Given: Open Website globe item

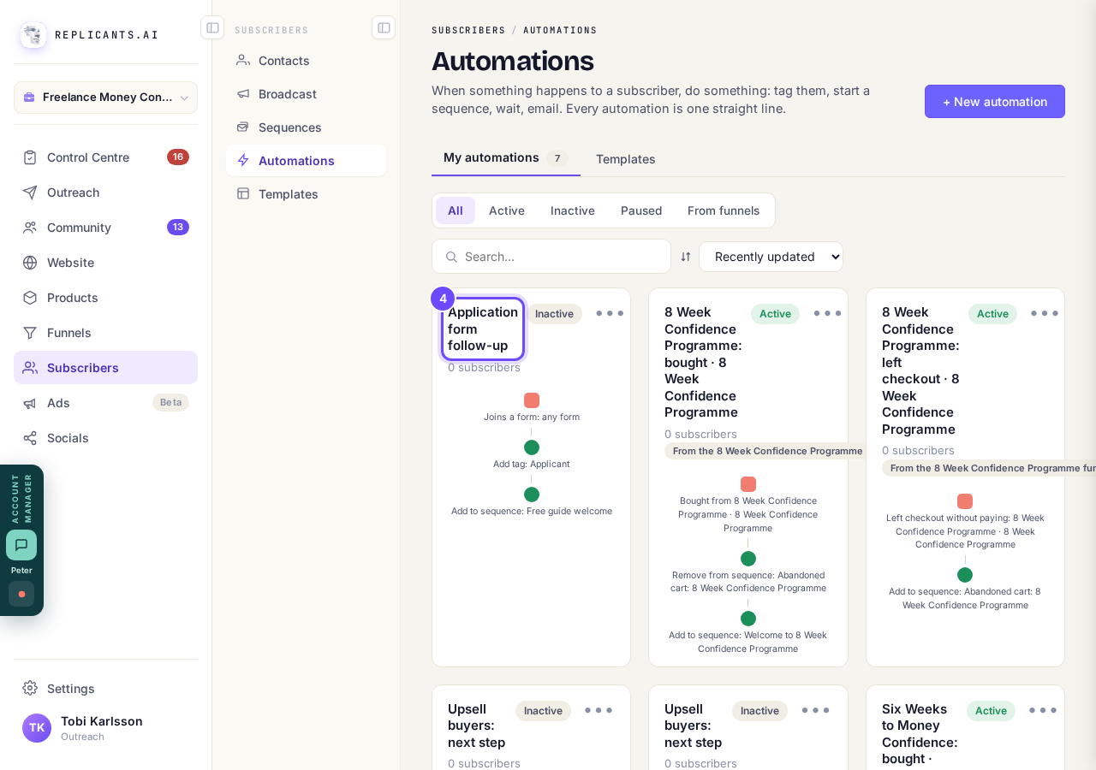Looking at the screenshot, I should [x=105, y=263].
